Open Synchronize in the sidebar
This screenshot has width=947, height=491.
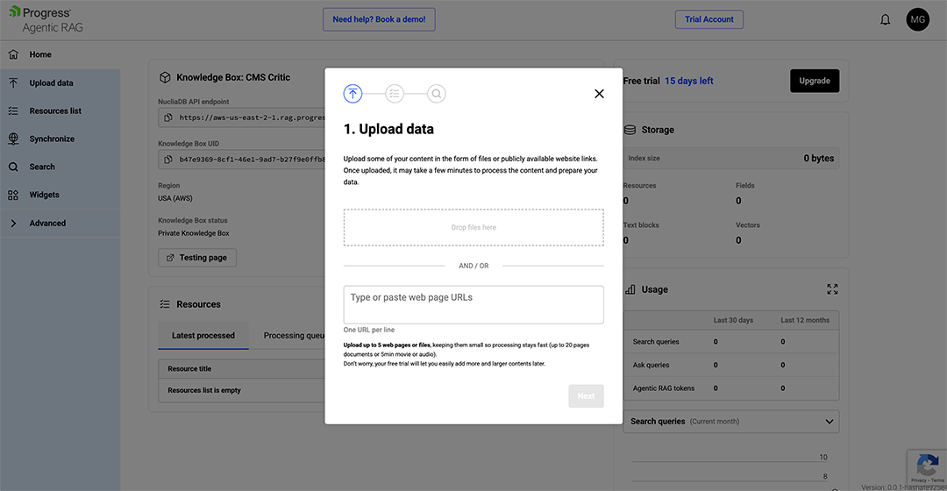click(52, 139)
